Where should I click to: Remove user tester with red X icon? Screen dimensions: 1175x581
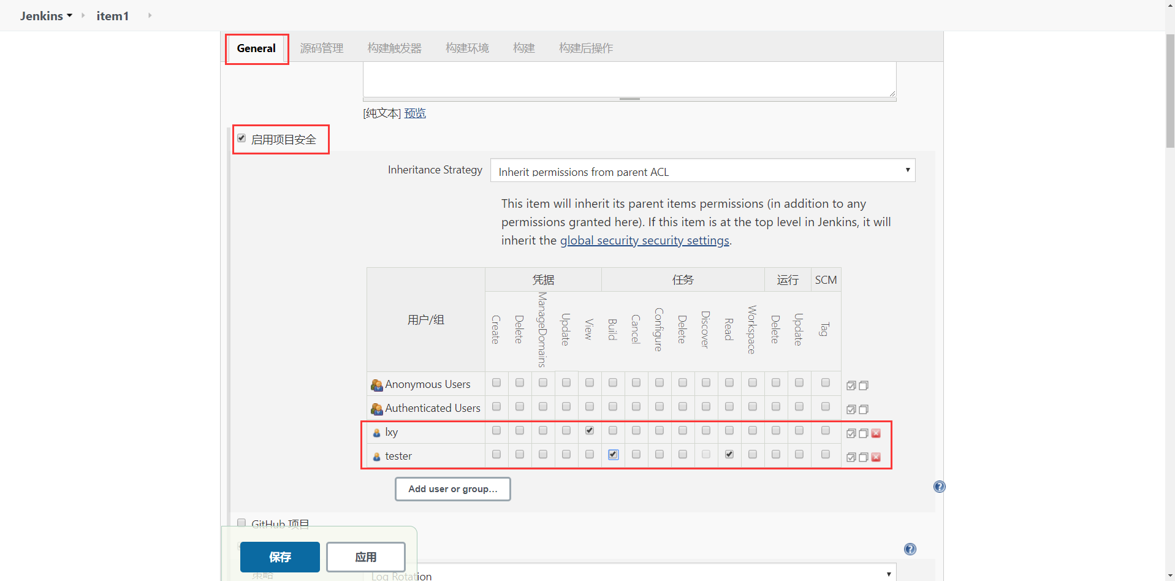(876, 457)
